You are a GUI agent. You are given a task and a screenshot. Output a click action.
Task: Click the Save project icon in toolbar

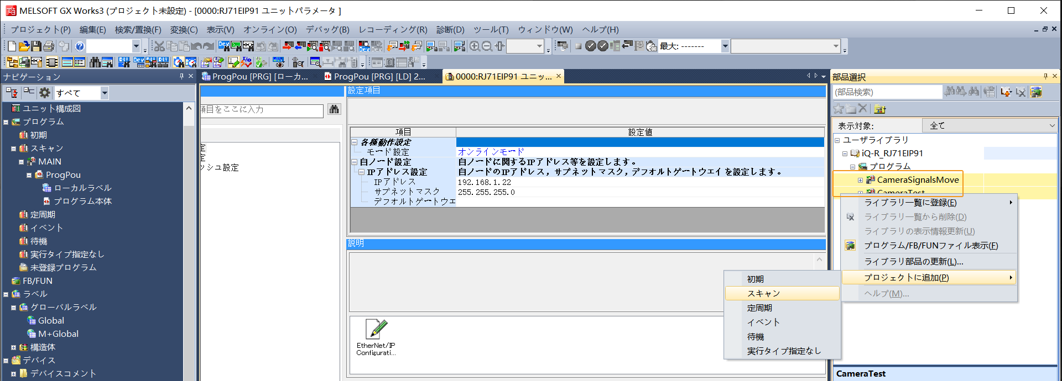37,46
